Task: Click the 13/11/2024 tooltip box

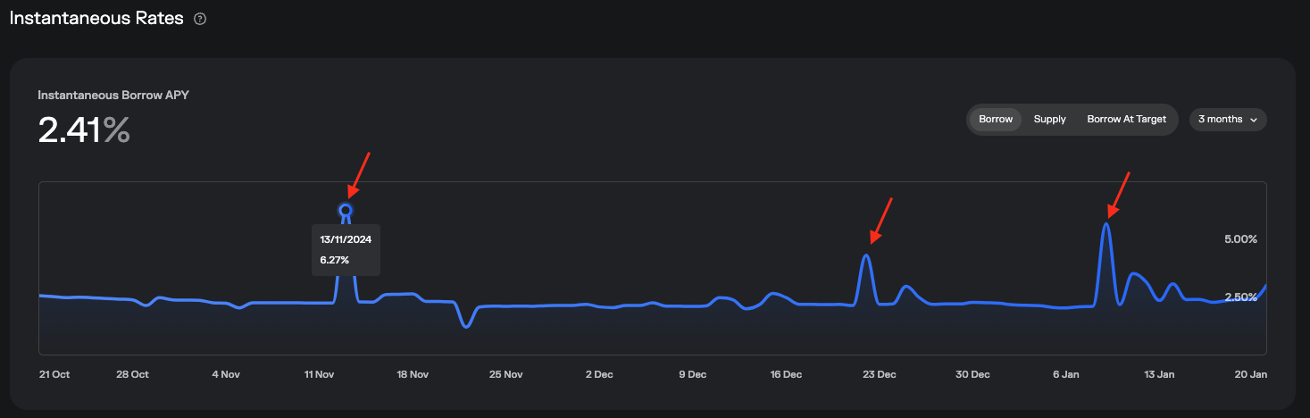Action: tap(346, 249)
